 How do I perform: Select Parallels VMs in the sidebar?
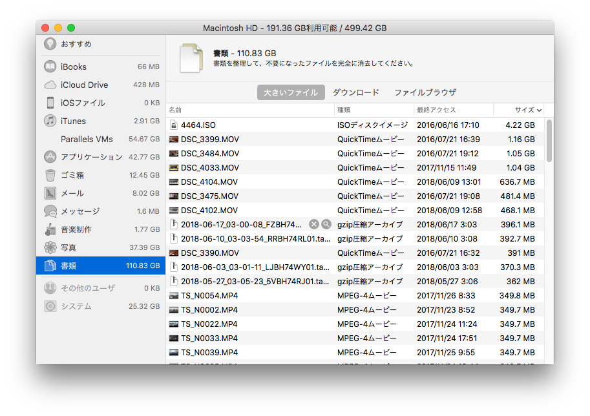tap(101, 139)
